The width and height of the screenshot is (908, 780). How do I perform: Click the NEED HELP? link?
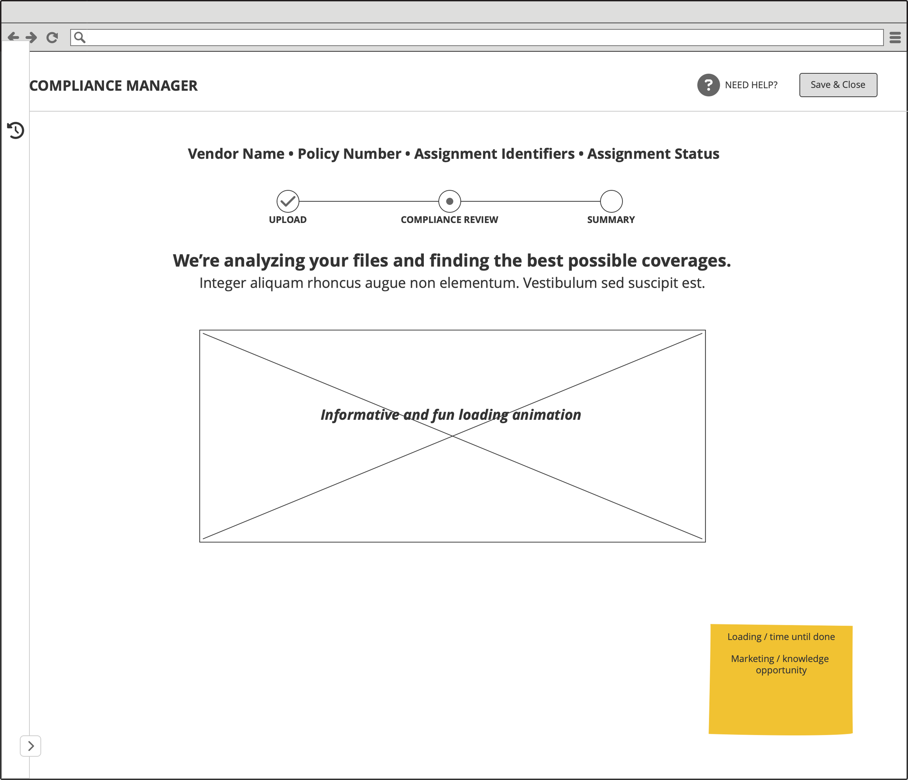[x=751, y=85]
